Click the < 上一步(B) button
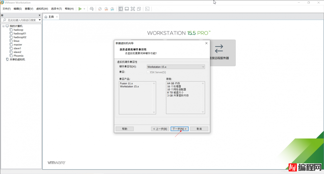 (x=160, y=129)
